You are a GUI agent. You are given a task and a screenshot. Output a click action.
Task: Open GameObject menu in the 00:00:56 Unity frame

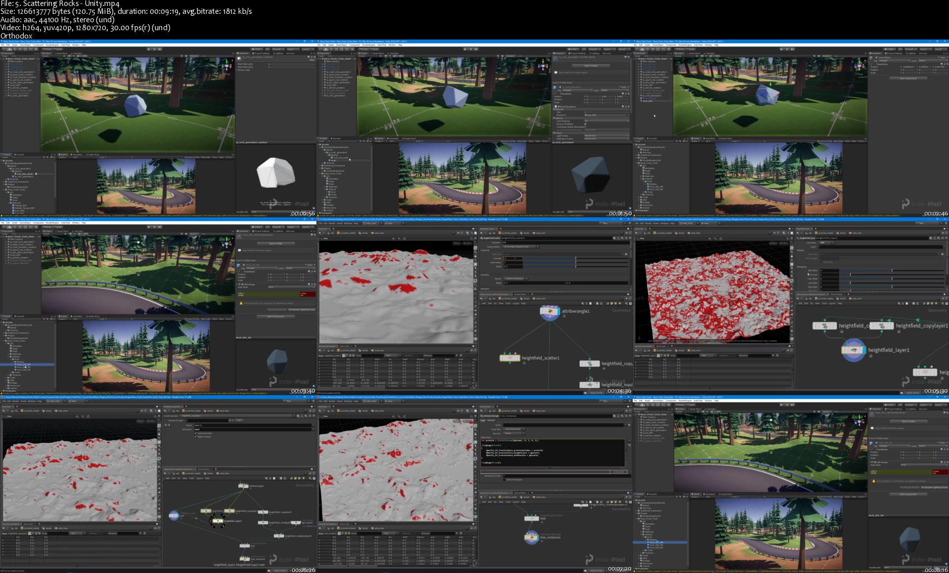(x=25, y=45)
